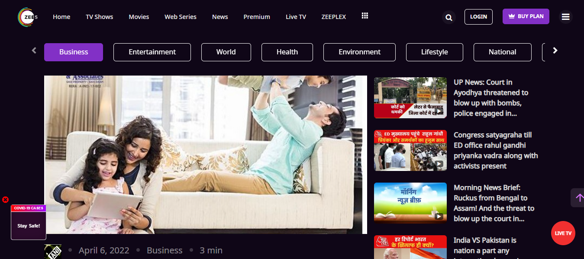Open the search magnifier icon
This screenshot has height=259, width=584.
[x=449, y=17]
